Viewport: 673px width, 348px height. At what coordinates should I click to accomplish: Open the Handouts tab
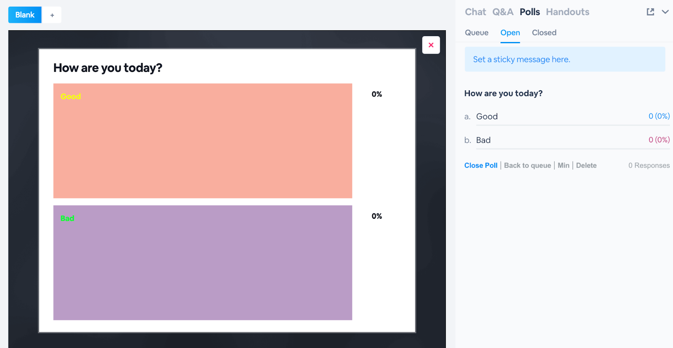567,12
